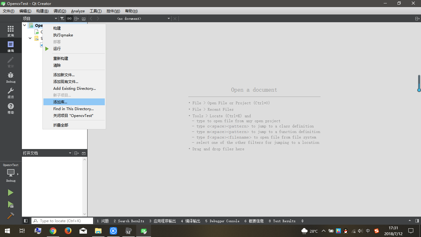
Task: Open the <no document> file dropdown
Action: 143,19
